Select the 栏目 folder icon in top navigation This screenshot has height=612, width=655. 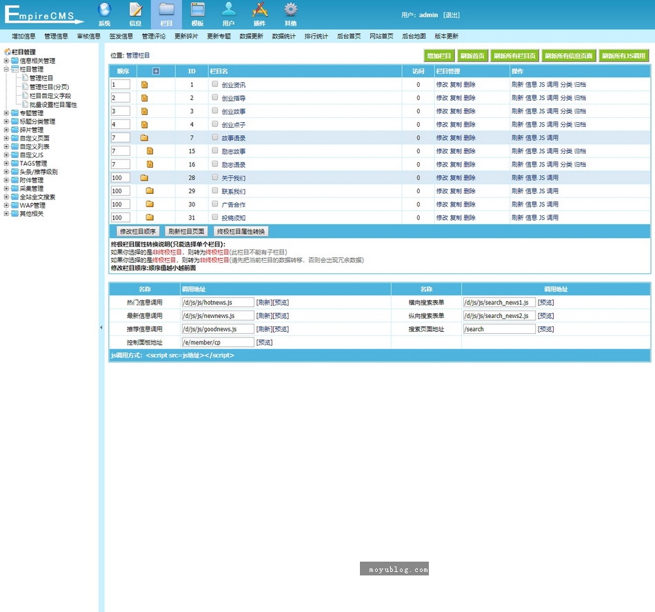click(x=166, y=10)
